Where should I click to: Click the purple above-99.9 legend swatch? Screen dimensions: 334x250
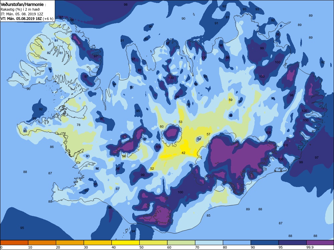click(320, 243)
